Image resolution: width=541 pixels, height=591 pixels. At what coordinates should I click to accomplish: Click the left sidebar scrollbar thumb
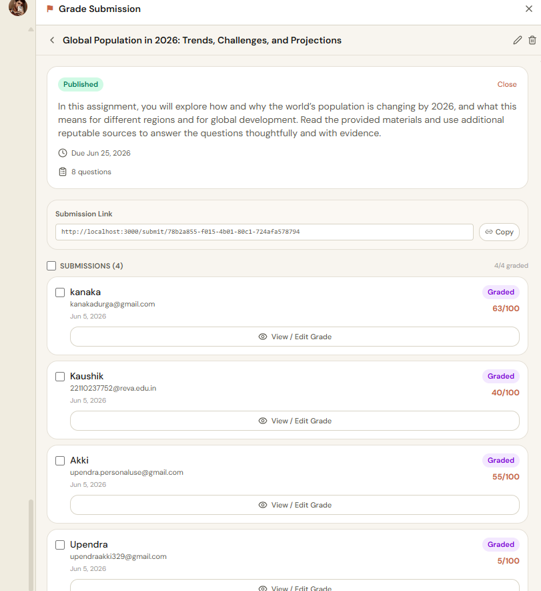[x=31, y=545]
